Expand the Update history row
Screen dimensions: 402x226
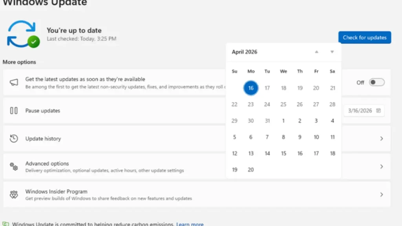tap(381, 139)
